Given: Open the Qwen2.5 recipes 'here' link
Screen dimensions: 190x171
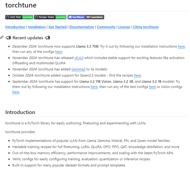Looking at the screenshot, I should click(x=137, y=75).
